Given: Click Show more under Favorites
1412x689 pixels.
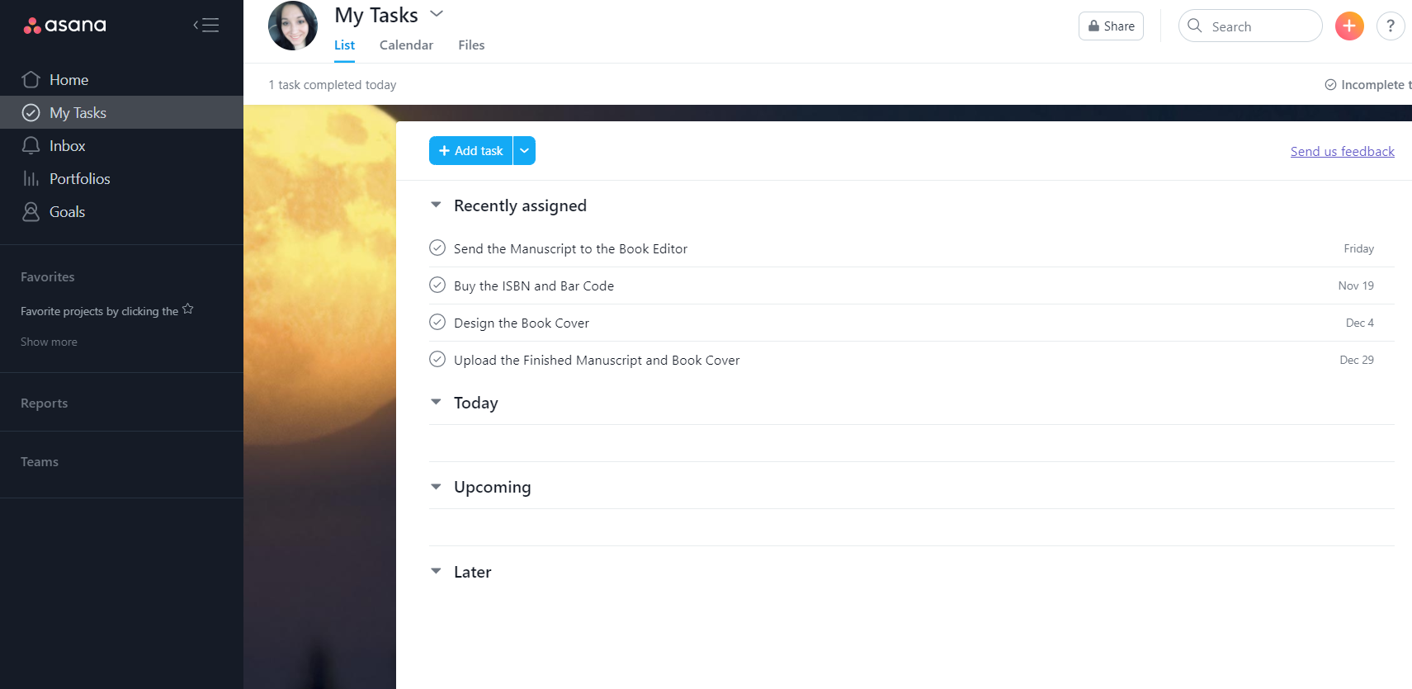Looking at the screenshot, I should (49, 342).
